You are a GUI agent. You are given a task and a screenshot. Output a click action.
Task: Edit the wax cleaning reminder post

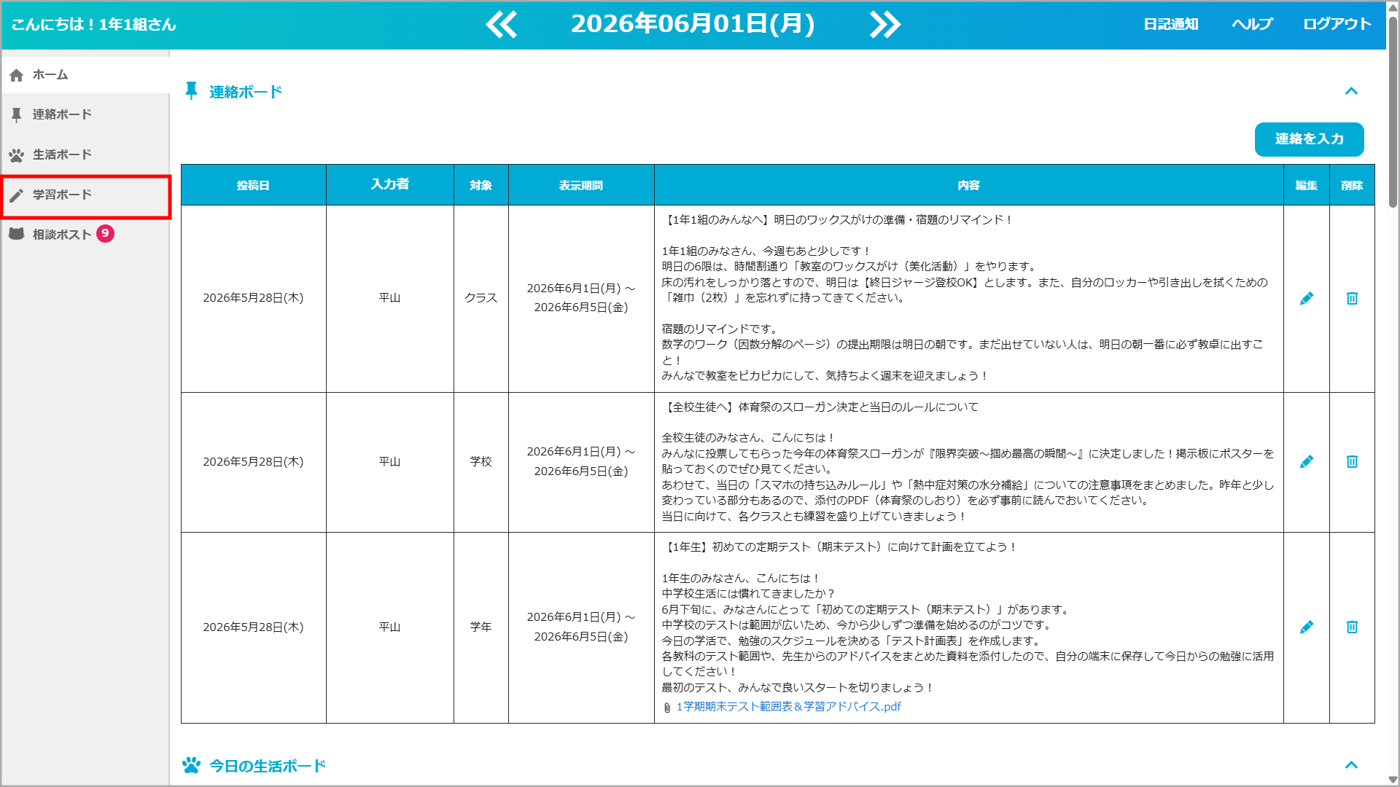pos(1306,299)
